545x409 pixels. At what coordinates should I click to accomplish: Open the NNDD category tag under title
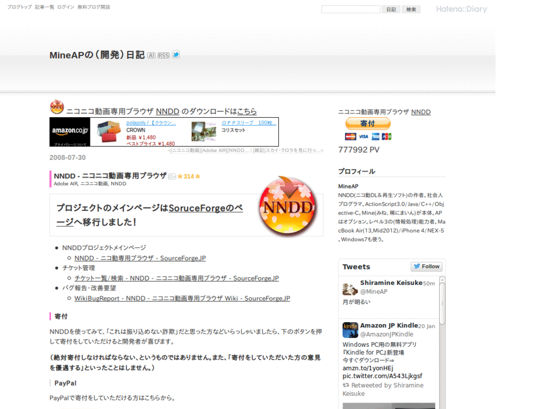click(119, 184)
